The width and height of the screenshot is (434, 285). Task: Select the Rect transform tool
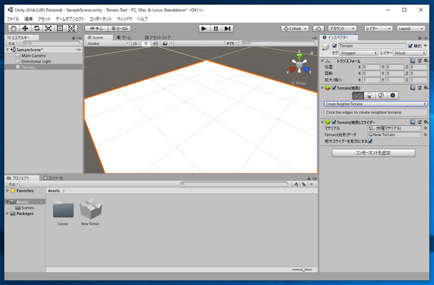tap(60, 29)
